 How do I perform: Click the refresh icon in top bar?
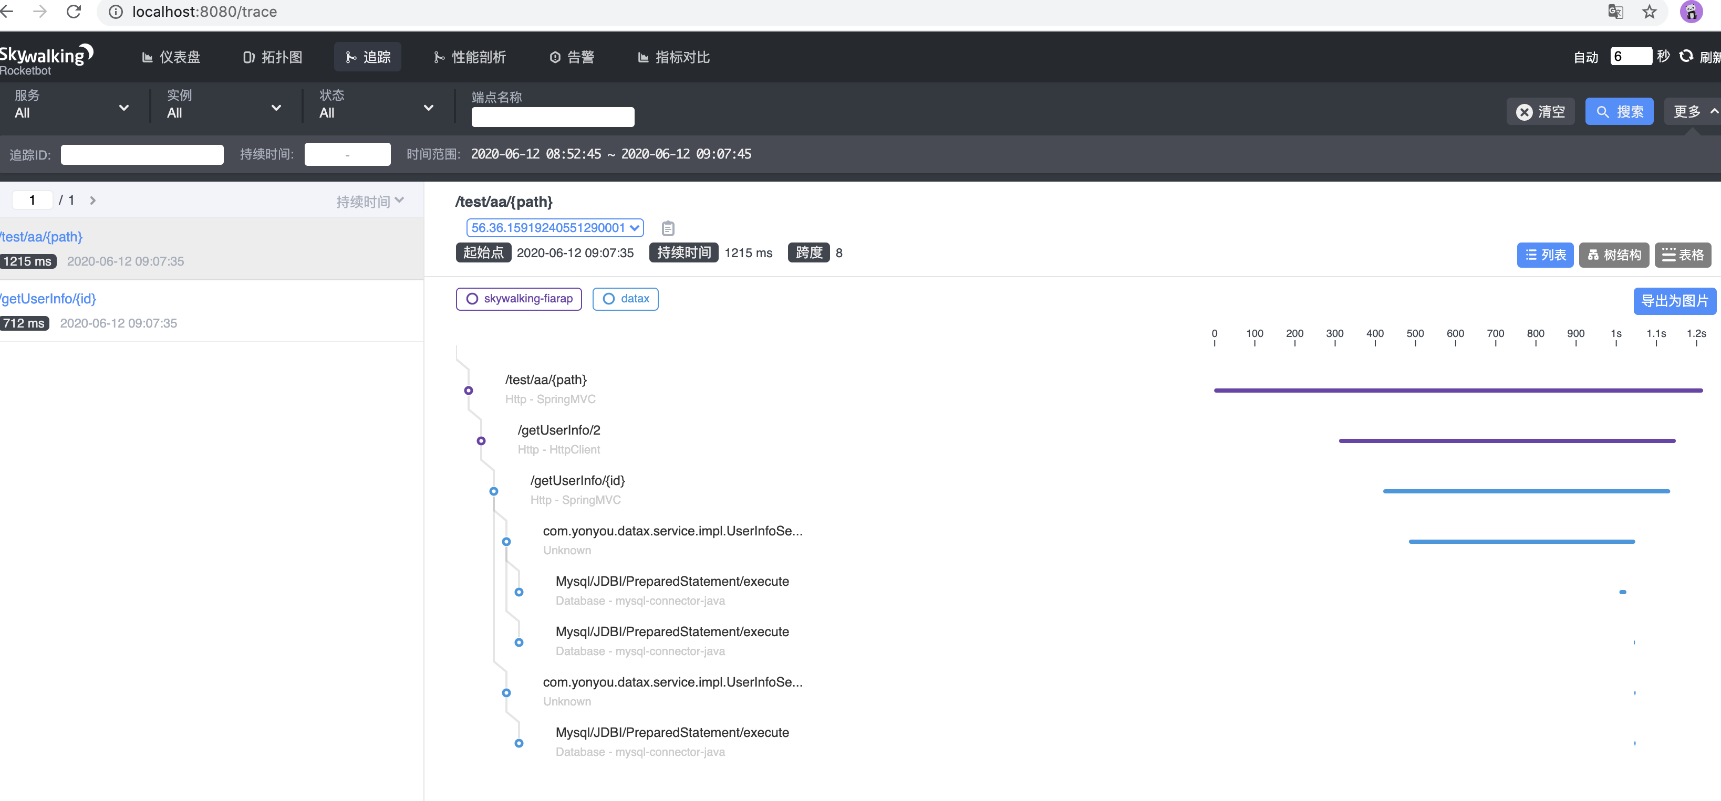[1686, 56]
